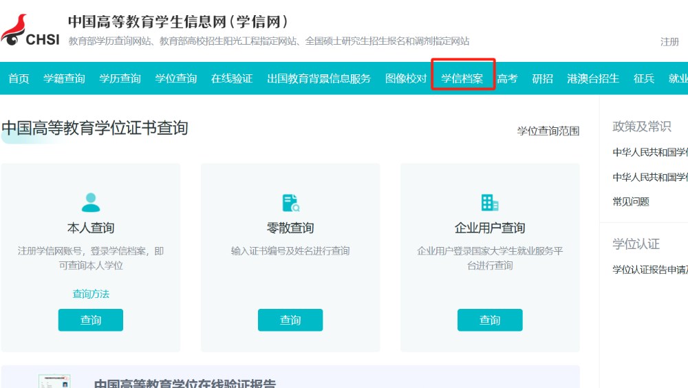Click the 本人查询 card title
Image resolution: width=688 pixels, height=388 pixels.
click(x=91, y=228)
